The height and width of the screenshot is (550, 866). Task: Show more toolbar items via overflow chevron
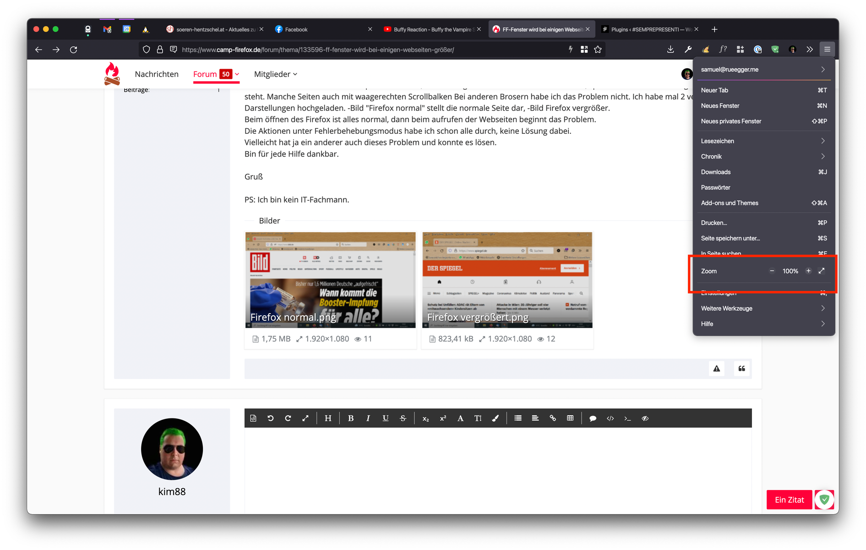point(810,49)
